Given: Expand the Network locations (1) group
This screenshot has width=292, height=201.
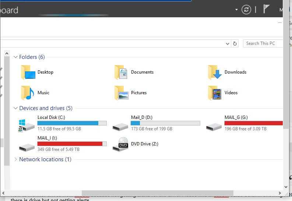Looking at the screenshot, I should point(15,159).
